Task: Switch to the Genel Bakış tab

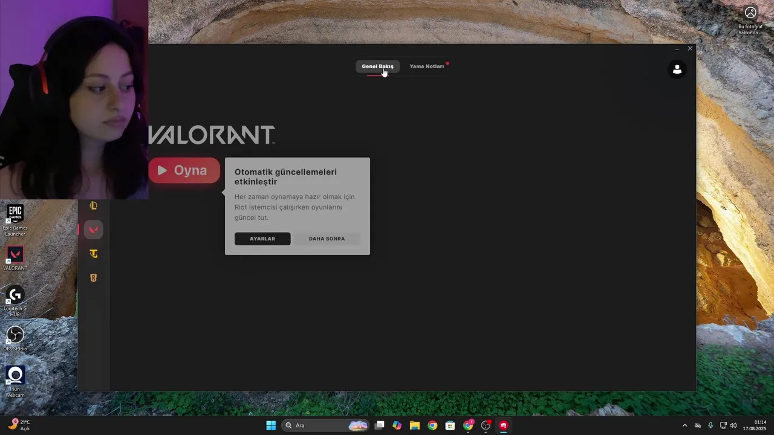Action: pyautogui.click(x=377, y=66)
